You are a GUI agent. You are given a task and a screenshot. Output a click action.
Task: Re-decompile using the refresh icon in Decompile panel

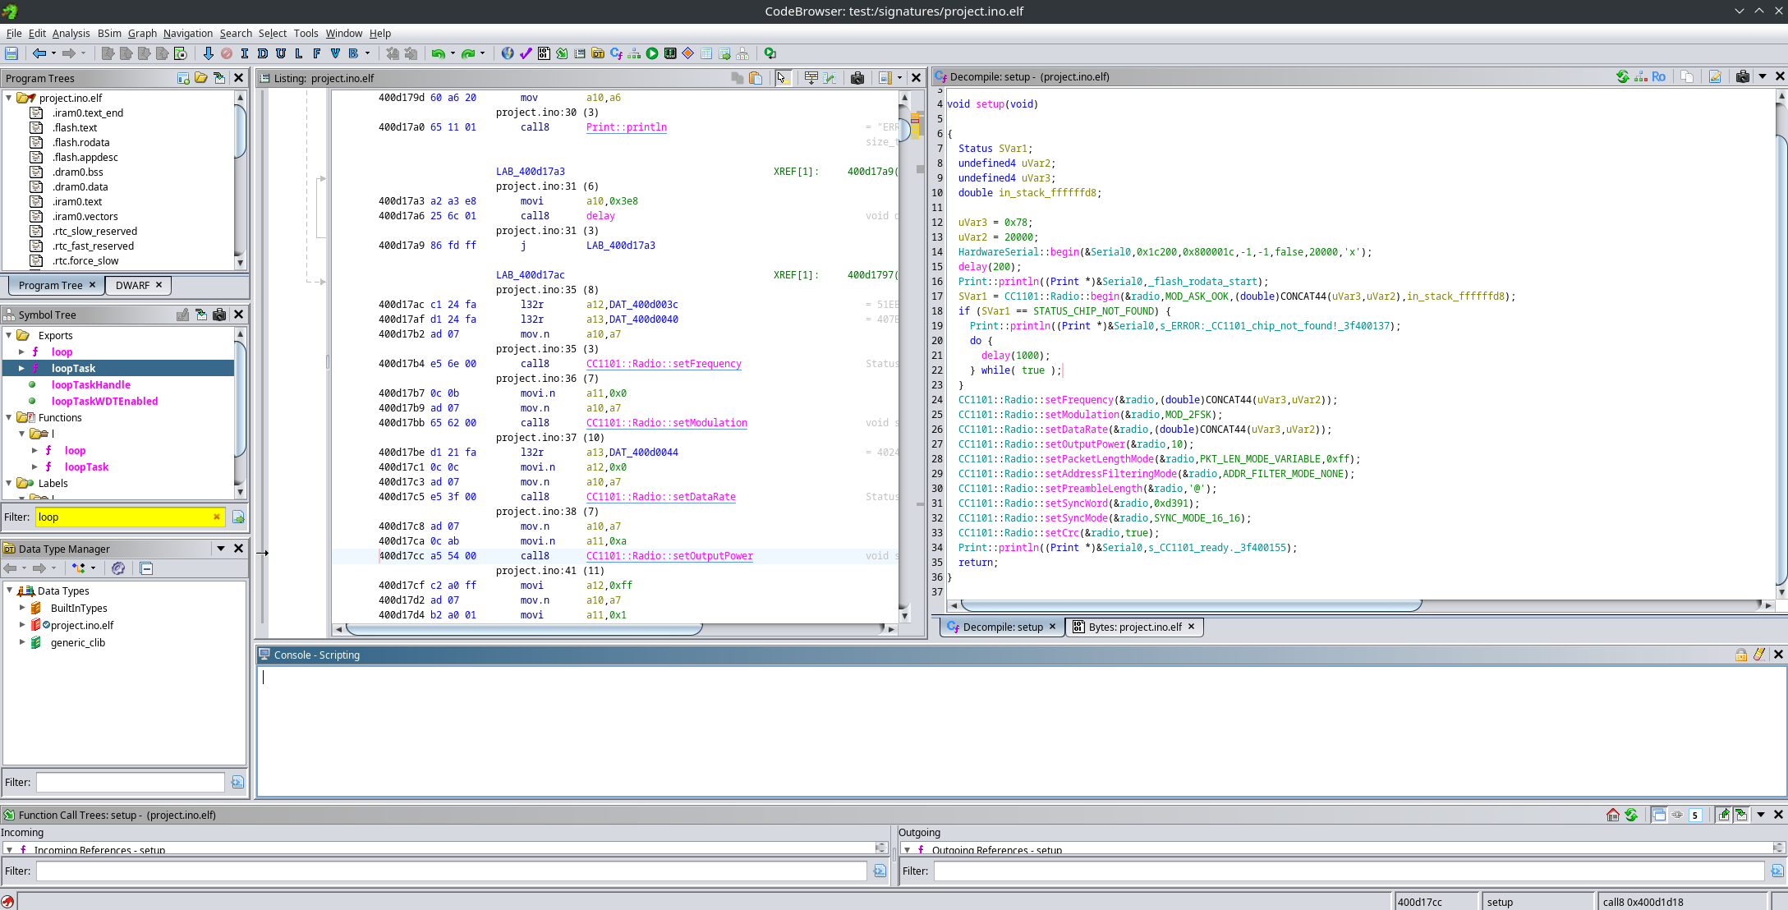[1622, 76]
